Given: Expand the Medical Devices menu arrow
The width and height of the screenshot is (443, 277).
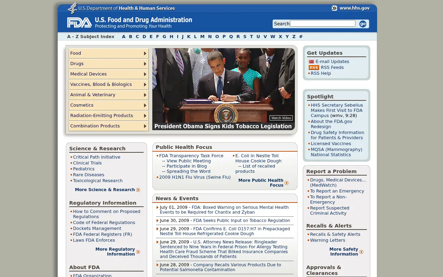Looking at the screenshot, I should coord(145,74).
